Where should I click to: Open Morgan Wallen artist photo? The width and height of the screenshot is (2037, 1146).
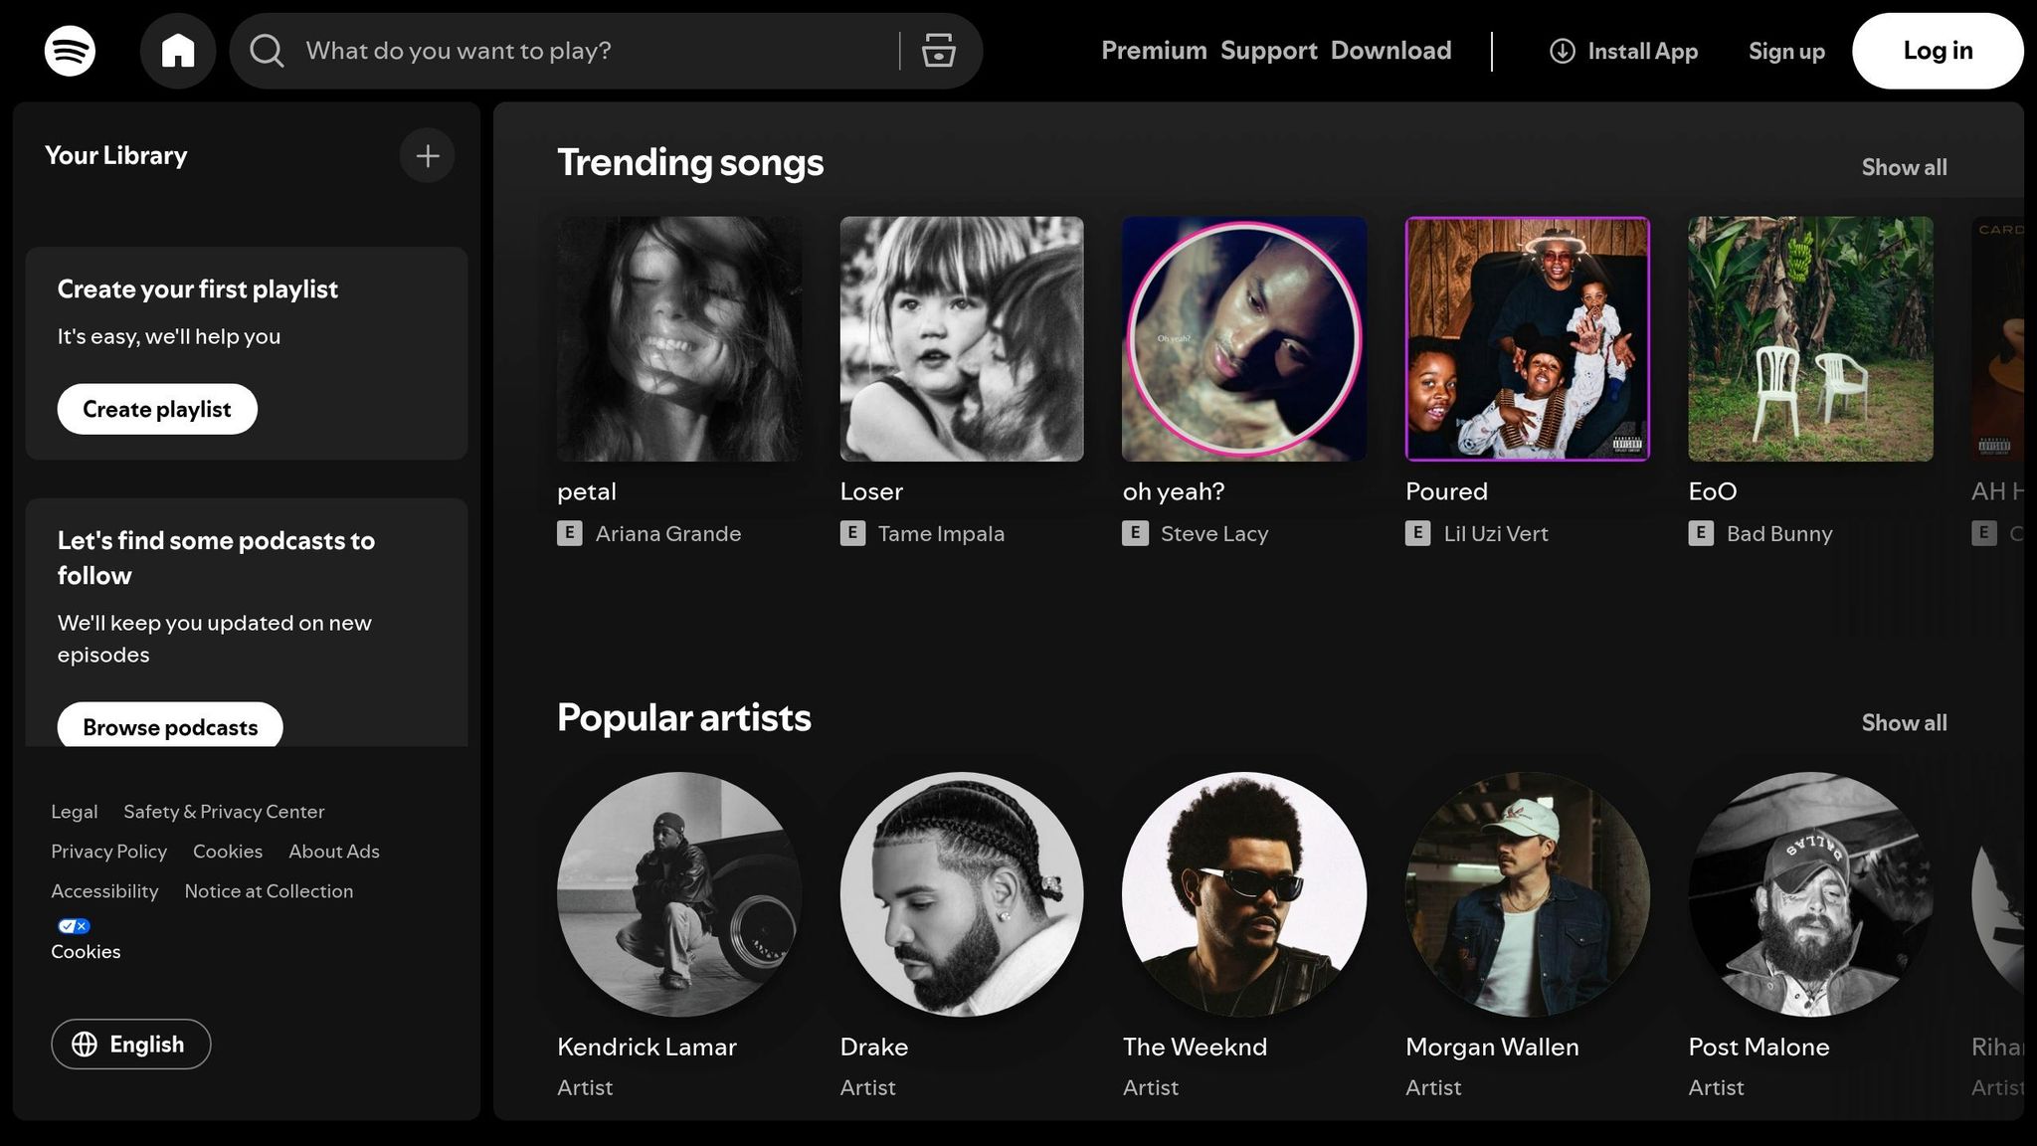pos(1528,894)
